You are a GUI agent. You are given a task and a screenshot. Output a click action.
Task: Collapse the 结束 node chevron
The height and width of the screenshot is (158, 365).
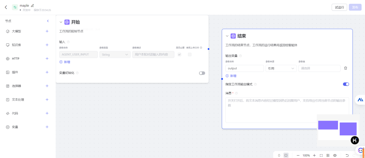(x=227, y=36)
